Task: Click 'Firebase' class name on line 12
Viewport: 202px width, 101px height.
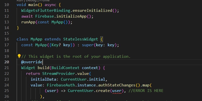Action: [45, 16]
